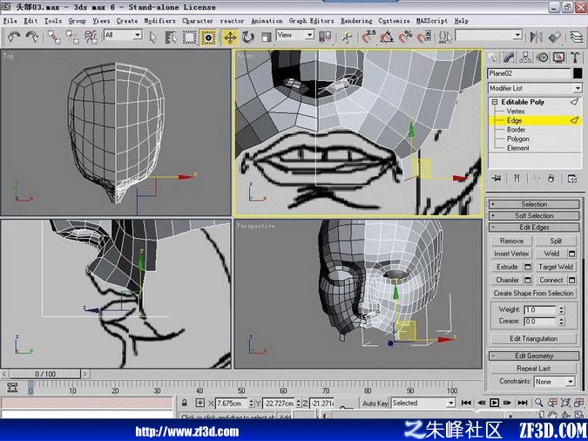Pick the Select Object arrow tool
Screen dimensions: 588x441
pyautogui.click(x=152, y=37)
